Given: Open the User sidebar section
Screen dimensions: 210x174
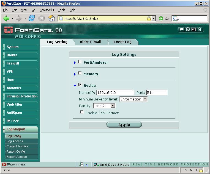Looking at the screenshot, I should 20,80.
